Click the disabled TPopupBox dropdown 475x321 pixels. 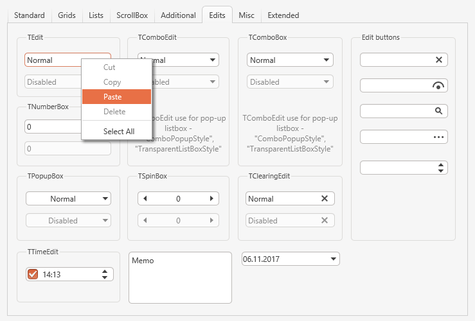69,220
